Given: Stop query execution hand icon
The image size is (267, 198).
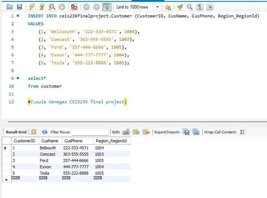Looking at the screenshot, I should coord(62,7).
